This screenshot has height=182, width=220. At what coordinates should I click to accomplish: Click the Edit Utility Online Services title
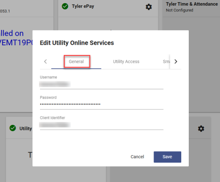coord(77,43)
